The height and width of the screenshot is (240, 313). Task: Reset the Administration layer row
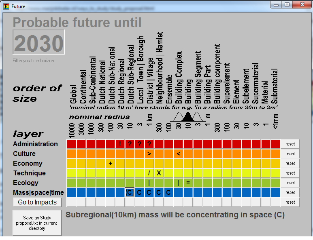[290, 144]
